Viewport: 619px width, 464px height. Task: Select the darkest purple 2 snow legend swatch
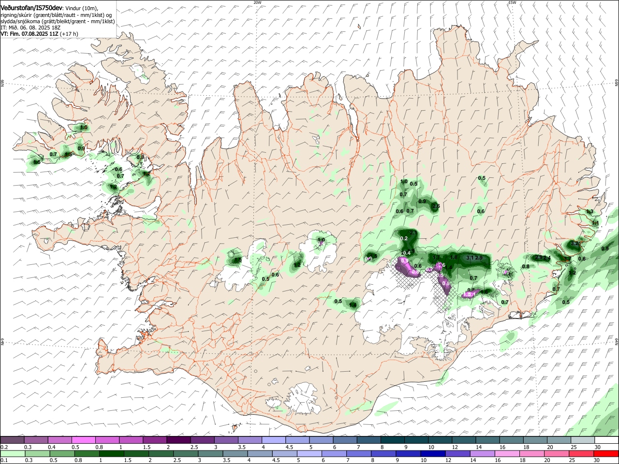click(x=178, y=440)
